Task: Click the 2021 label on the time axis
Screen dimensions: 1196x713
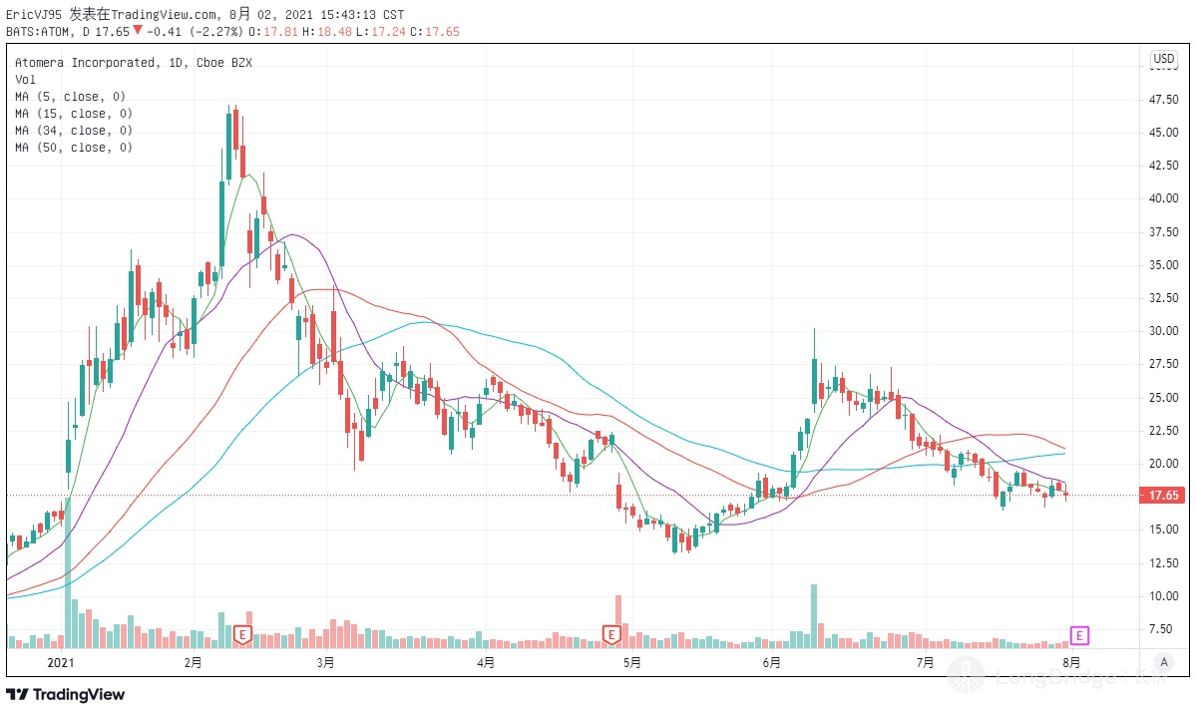Action: 62,662
